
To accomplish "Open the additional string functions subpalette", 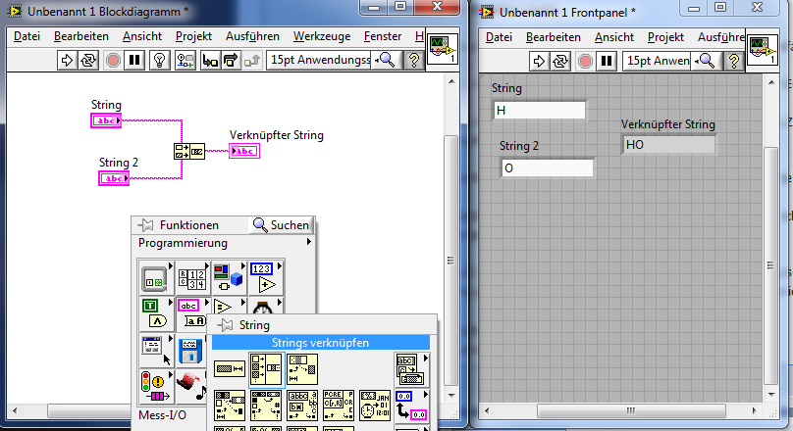I will (411, 369).
